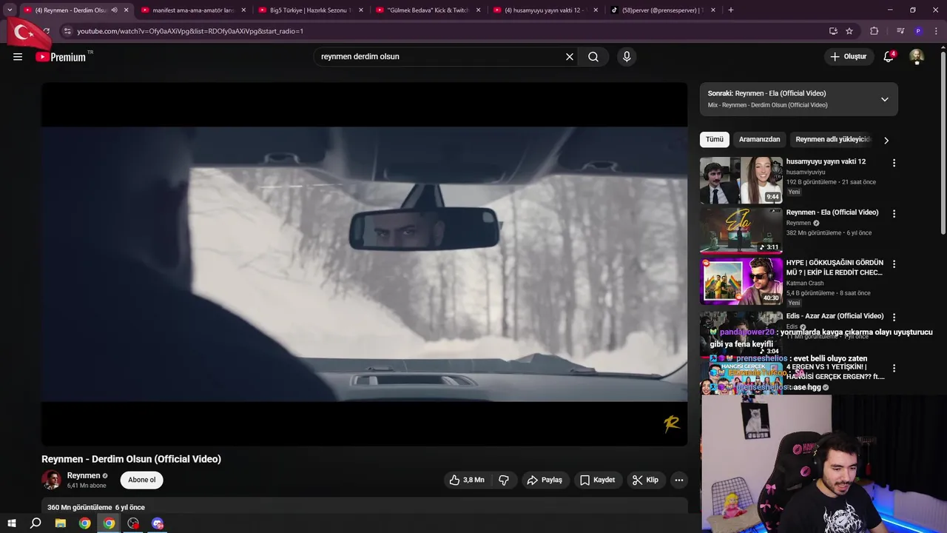Bookmark this page with the star icon

849,31
